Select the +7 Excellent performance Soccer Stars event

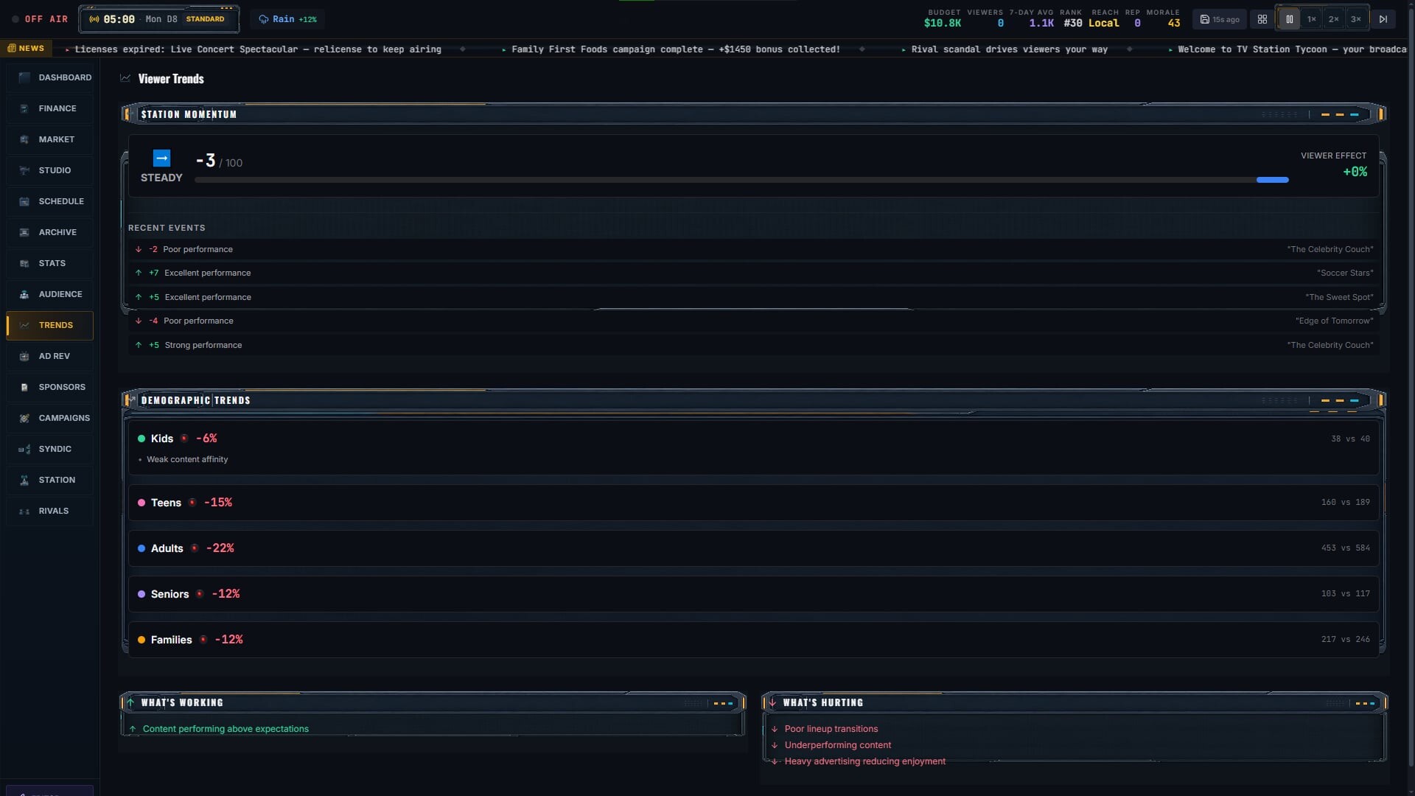tap(753, 273)
